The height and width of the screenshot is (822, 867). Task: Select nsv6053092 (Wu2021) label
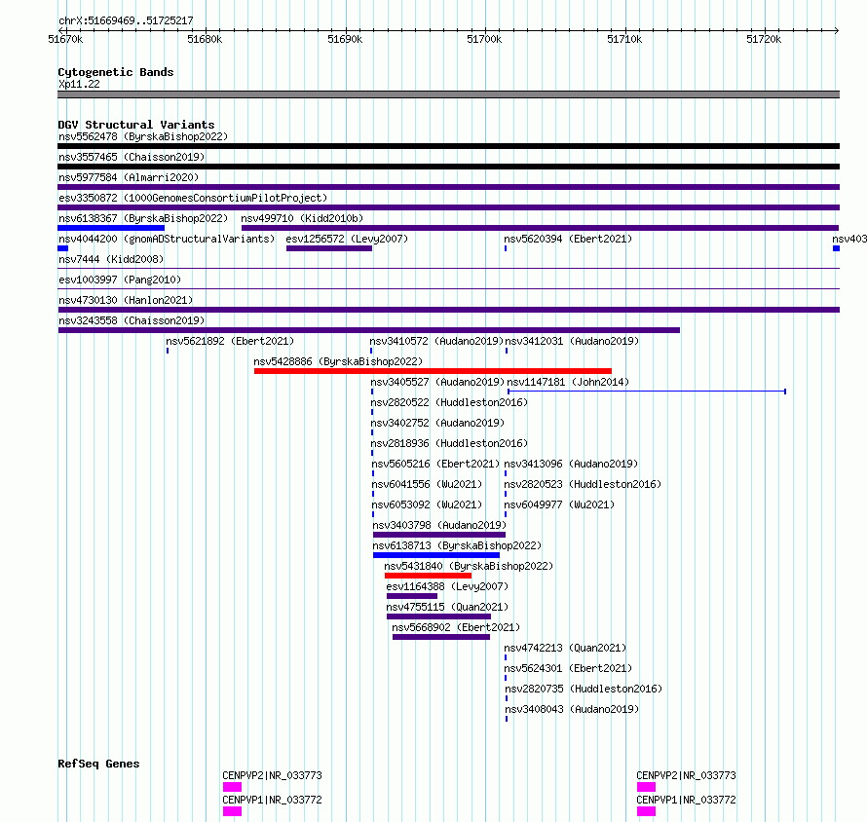[427, 504]
